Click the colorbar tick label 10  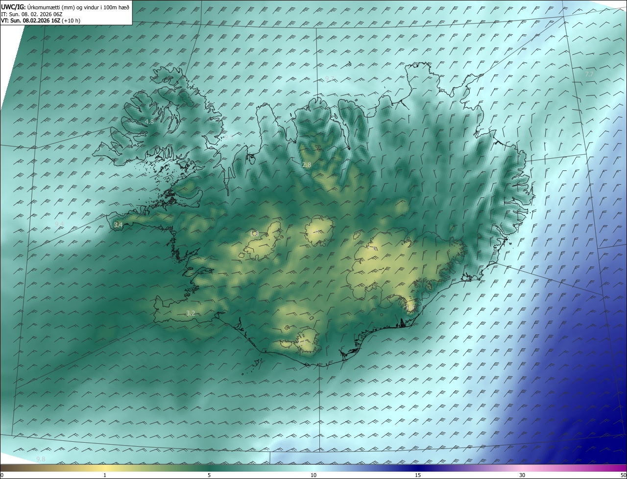click(313, 475)
